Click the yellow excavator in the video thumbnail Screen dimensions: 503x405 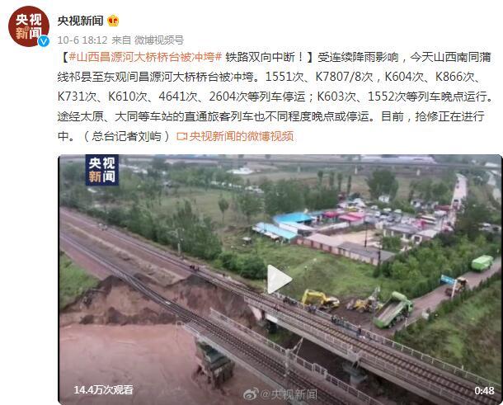pos(320,299)
